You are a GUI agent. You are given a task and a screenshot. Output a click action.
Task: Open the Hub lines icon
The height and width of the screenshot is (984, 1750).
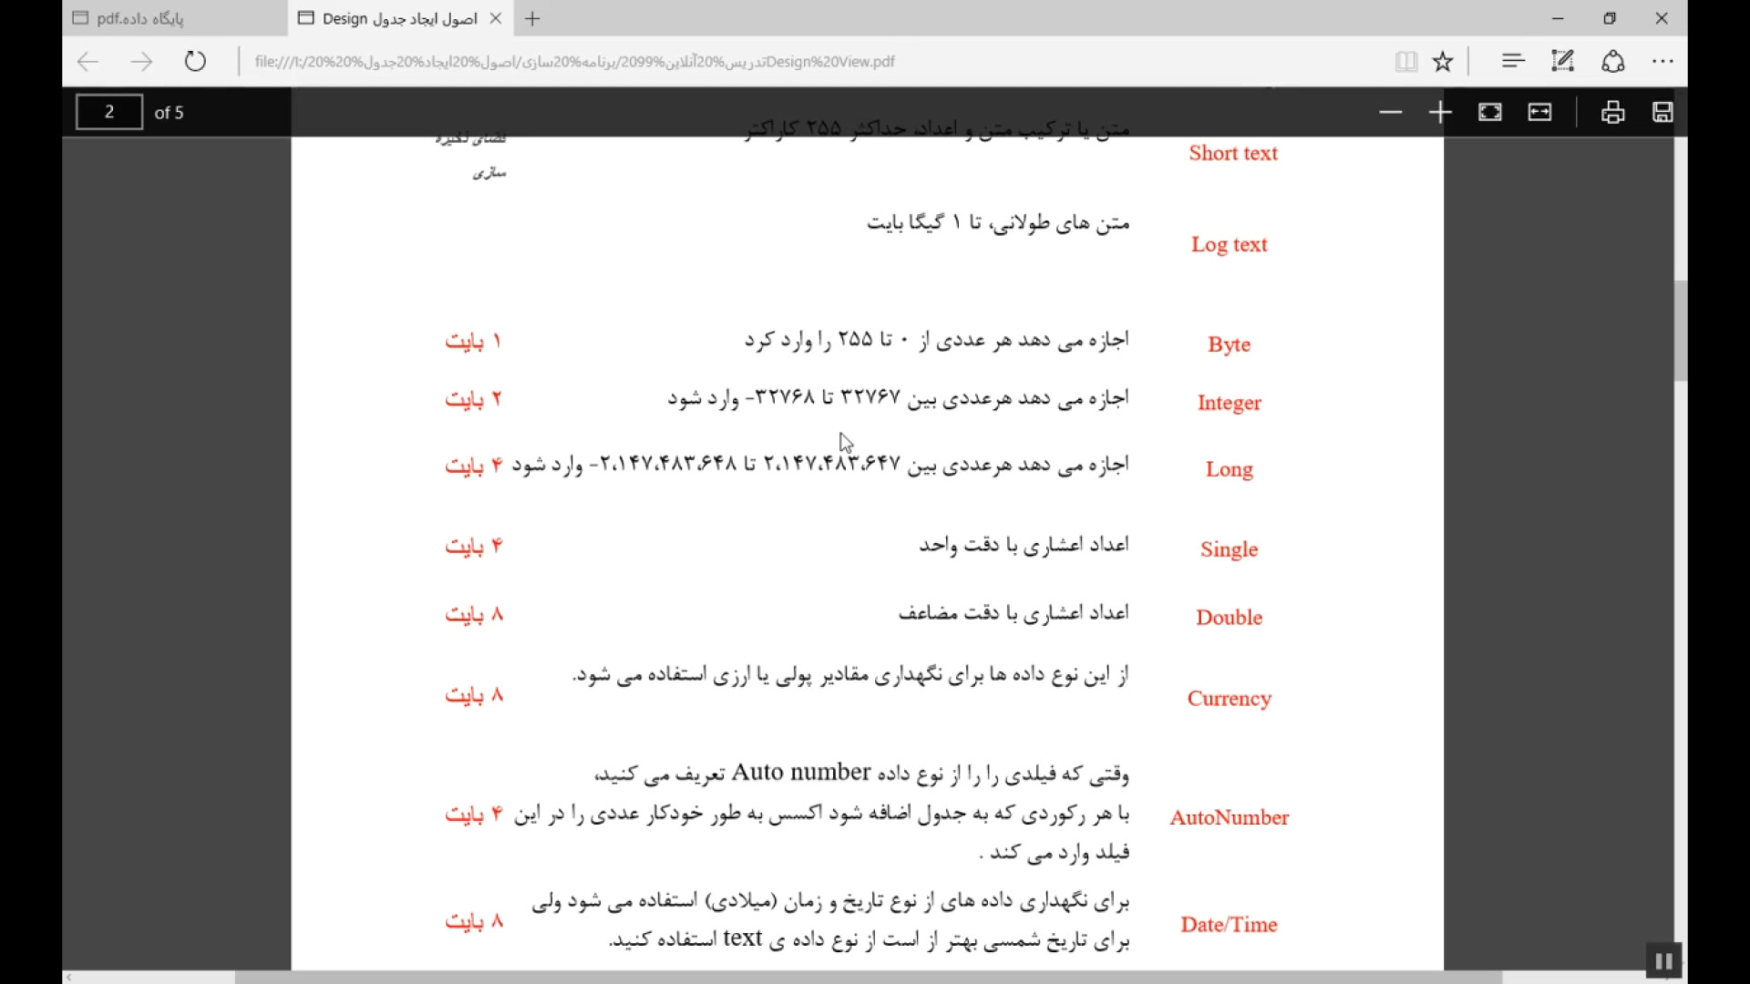click(1513, 62)
